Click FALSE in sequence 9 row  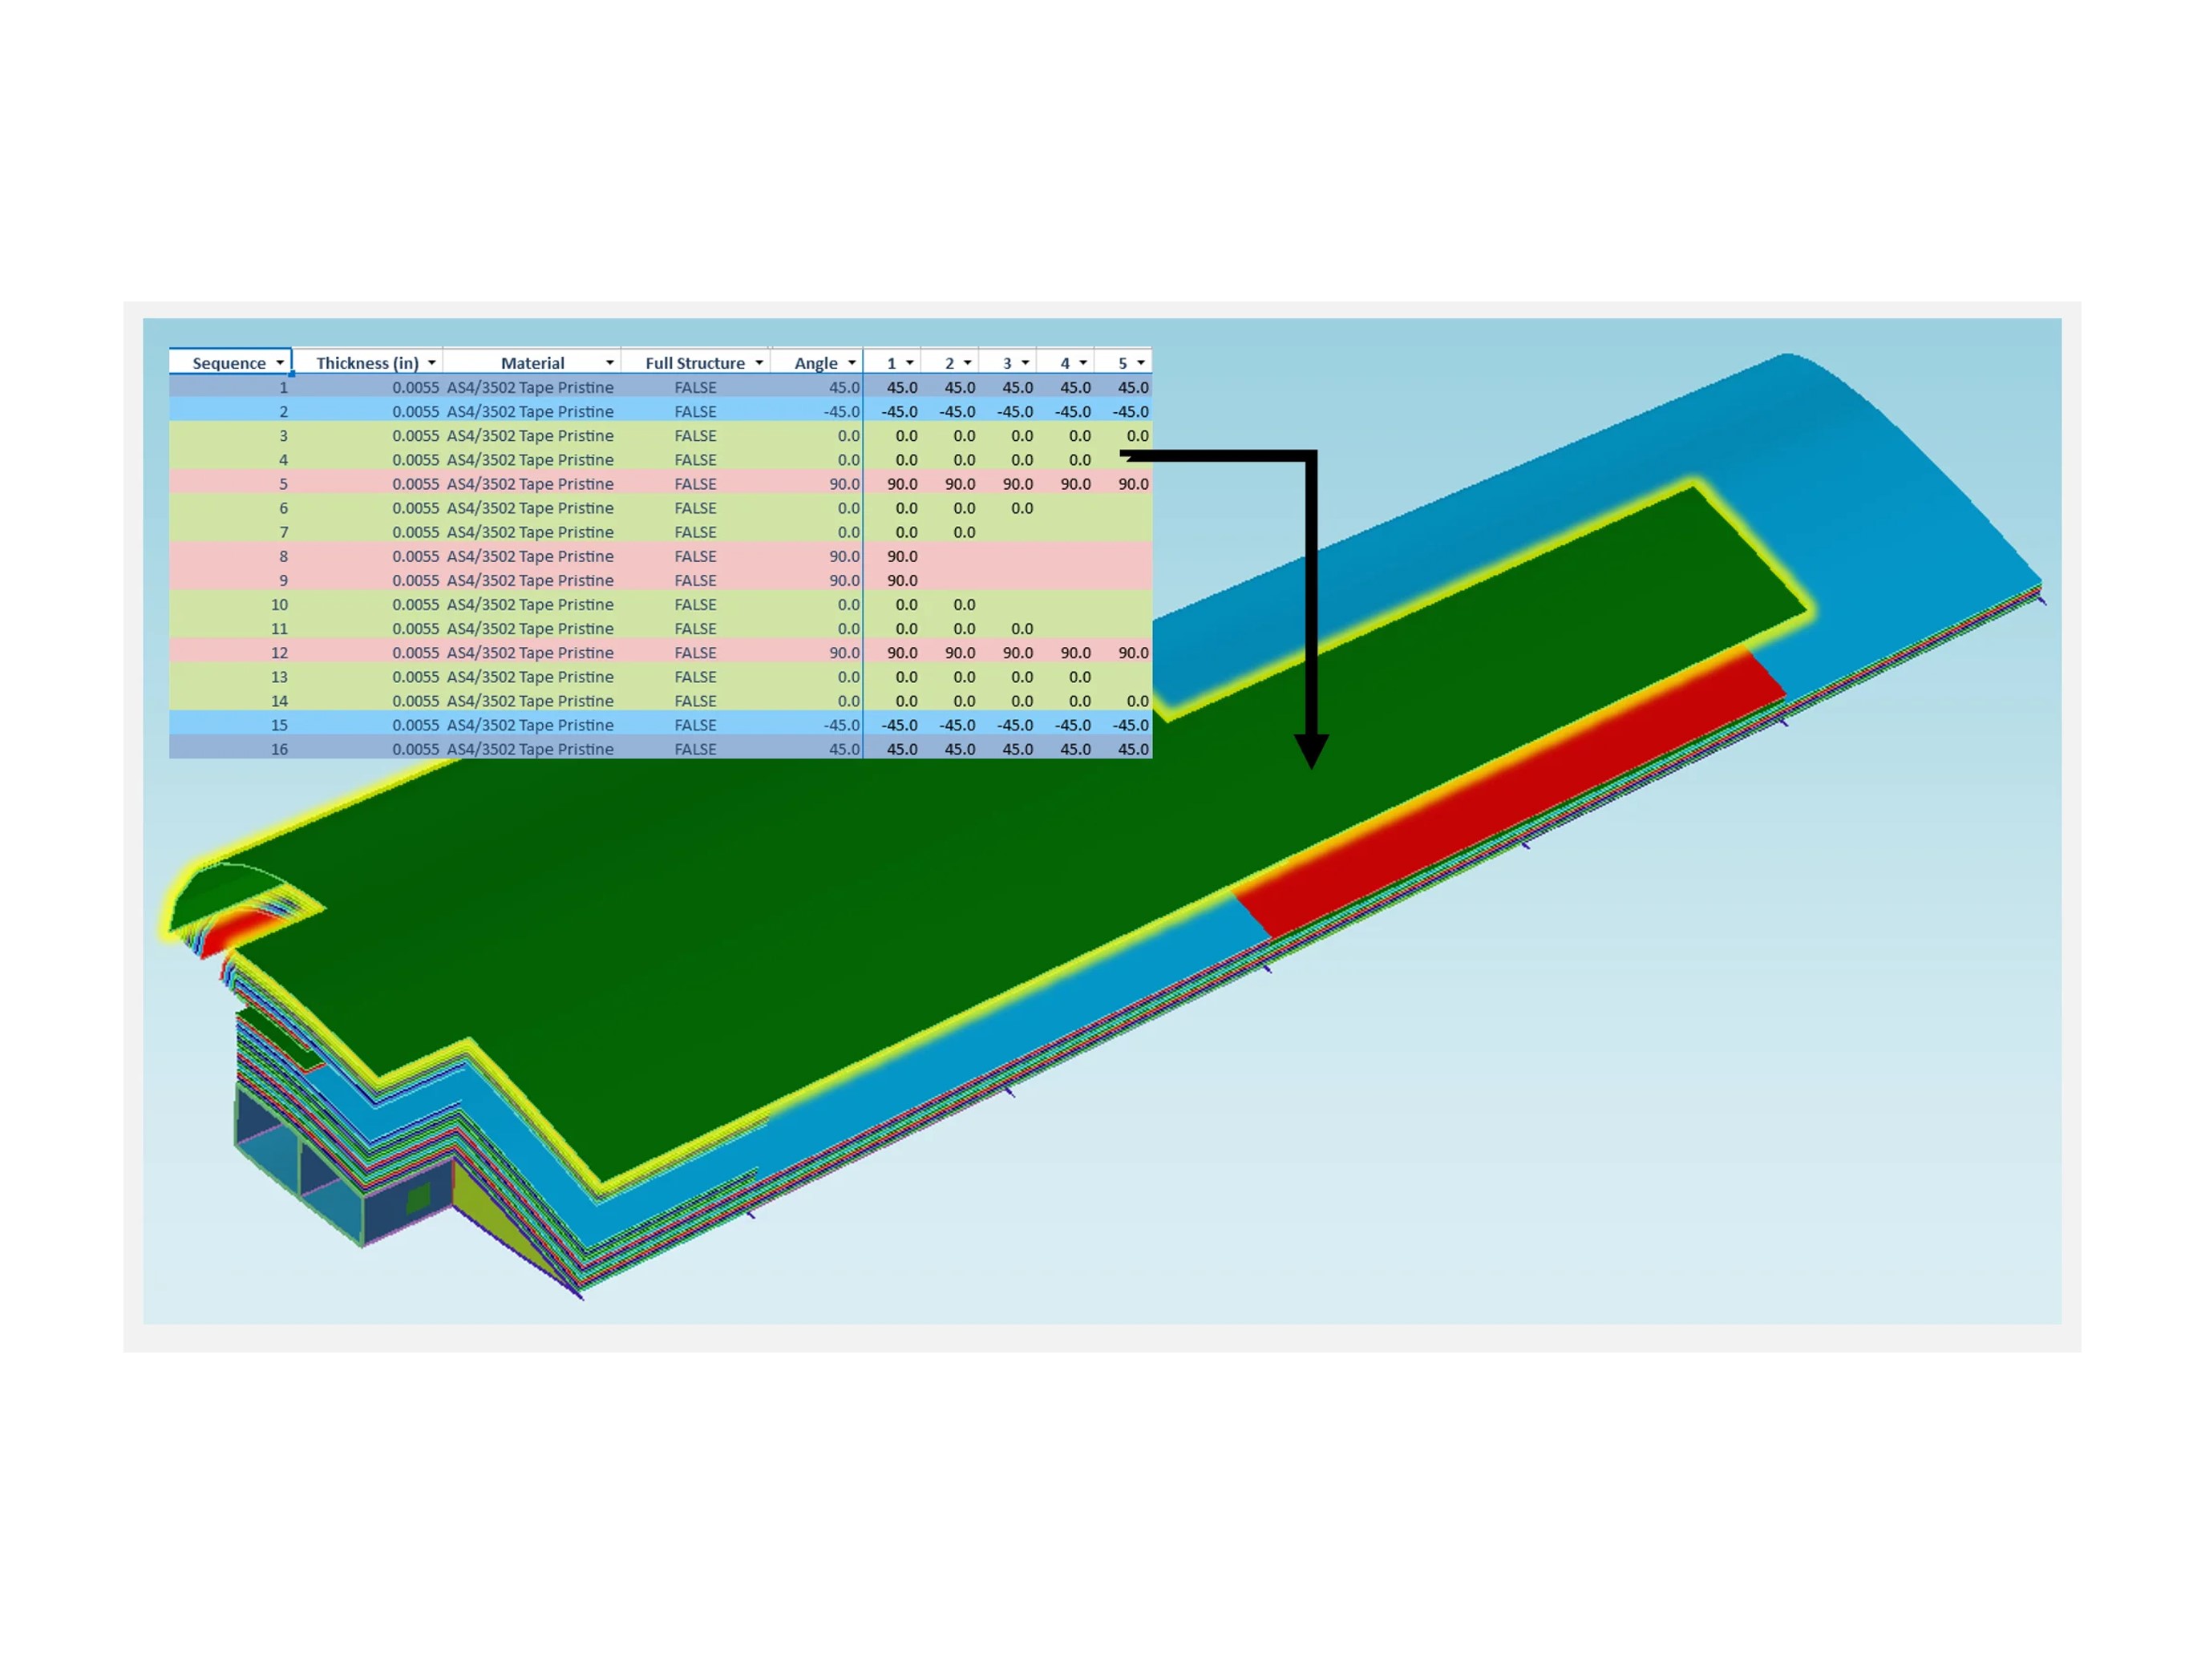point(695,580)
